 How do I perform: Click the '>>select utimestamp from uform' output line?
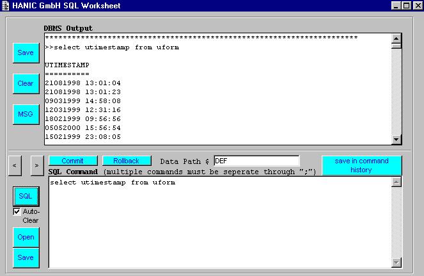tap(112, 47)
